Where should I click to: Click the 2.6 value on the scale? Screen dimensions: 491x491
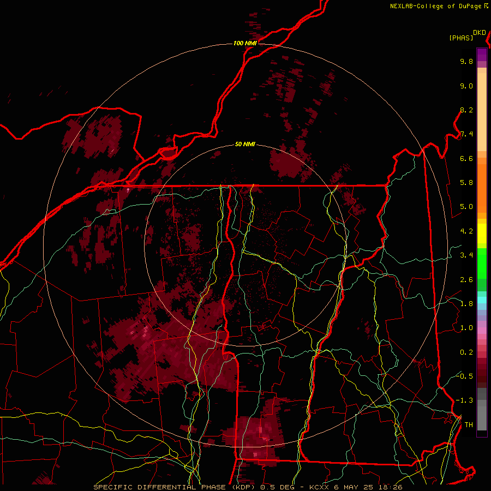click(x=466, y=280)
